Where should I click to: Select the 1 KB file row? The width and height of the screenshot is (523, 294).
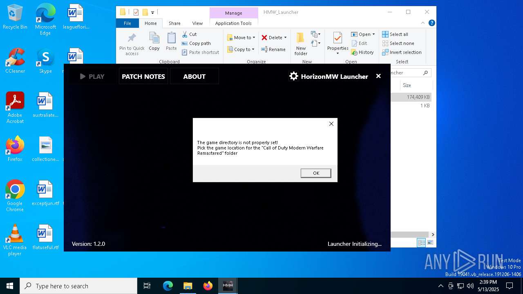coord(411,106)
